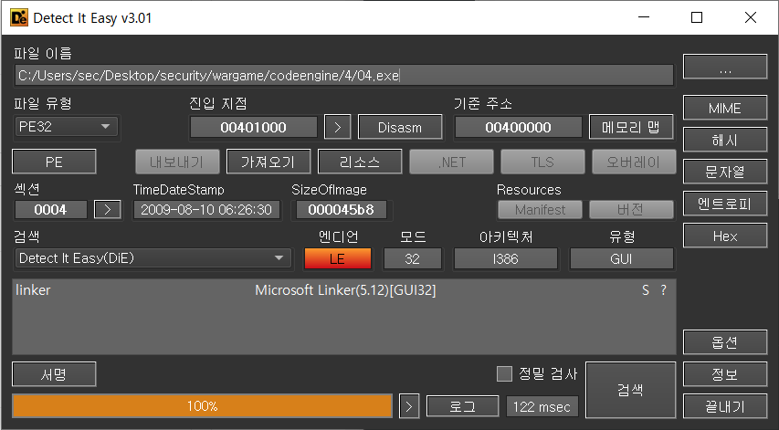Click the orange 100% progress bar

pos(202,406)
